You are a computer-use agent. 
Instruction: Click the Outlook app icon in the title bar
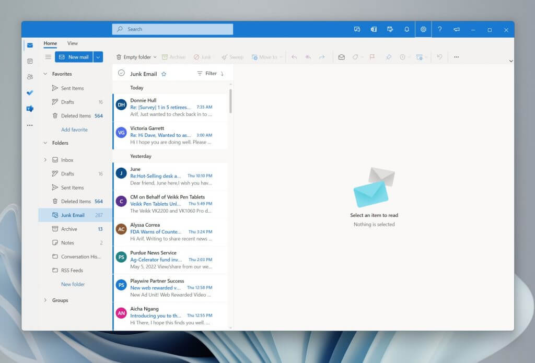point(374,29)
